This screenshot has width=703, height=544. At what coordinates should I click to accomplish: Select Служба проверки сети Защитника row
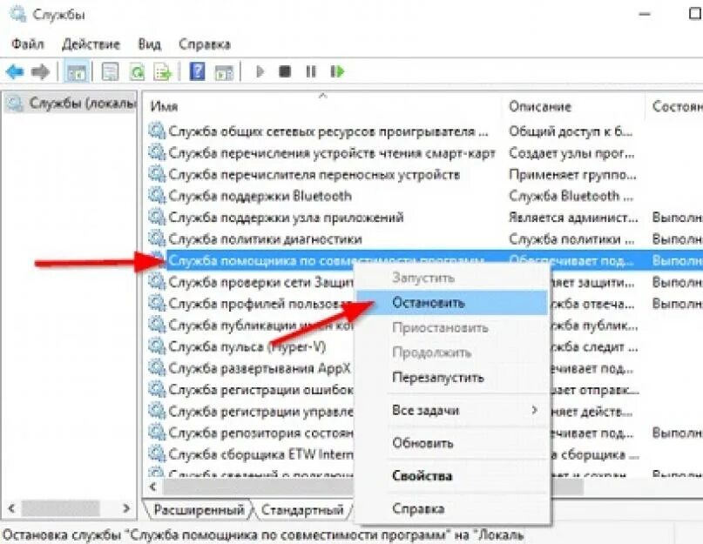(x=261, y=282)
